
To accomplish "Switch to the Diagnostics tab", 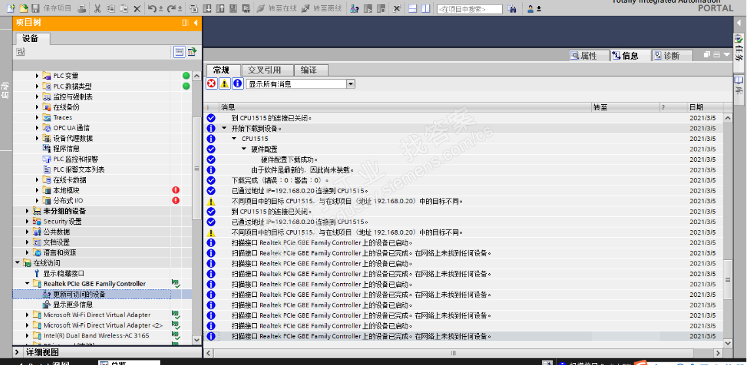I will (672, 56).
